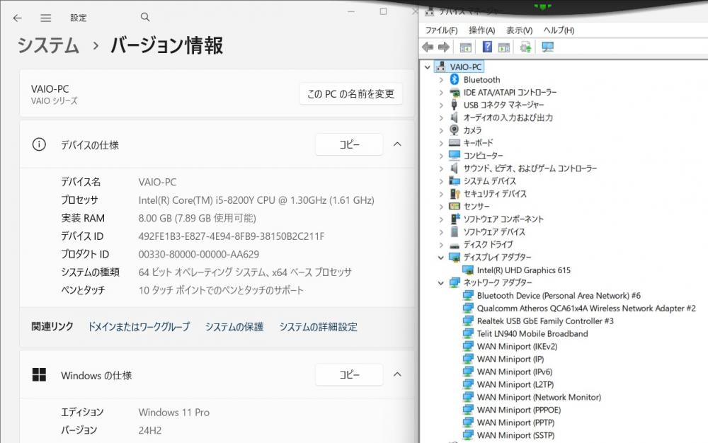Expand the キーボード tree node
The height and width of the screenshot is (443, 708).
[x=441, y=143]
